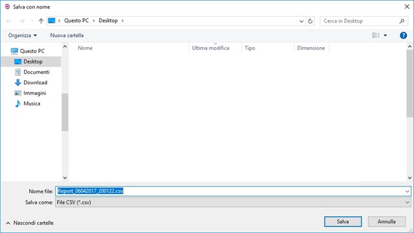Click the Annulla button

pyautogui.click(x=387, y=221)
